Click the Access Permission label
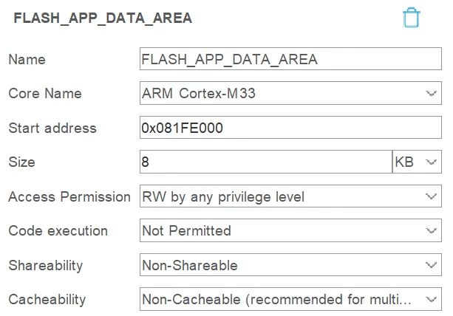 point(69,196)
